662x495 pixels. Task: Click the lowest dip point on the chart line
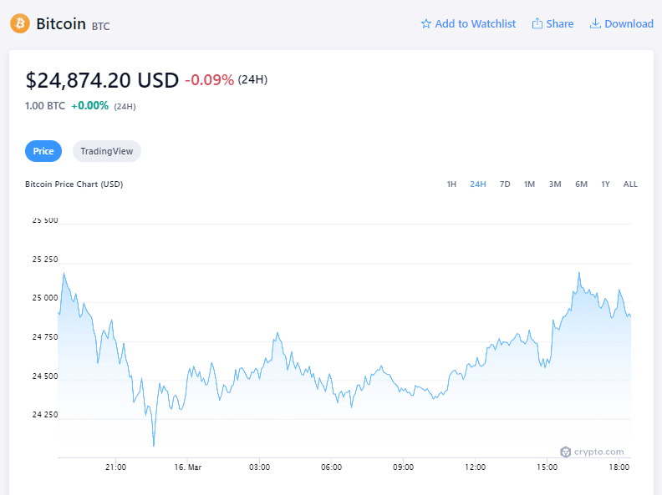154,445
